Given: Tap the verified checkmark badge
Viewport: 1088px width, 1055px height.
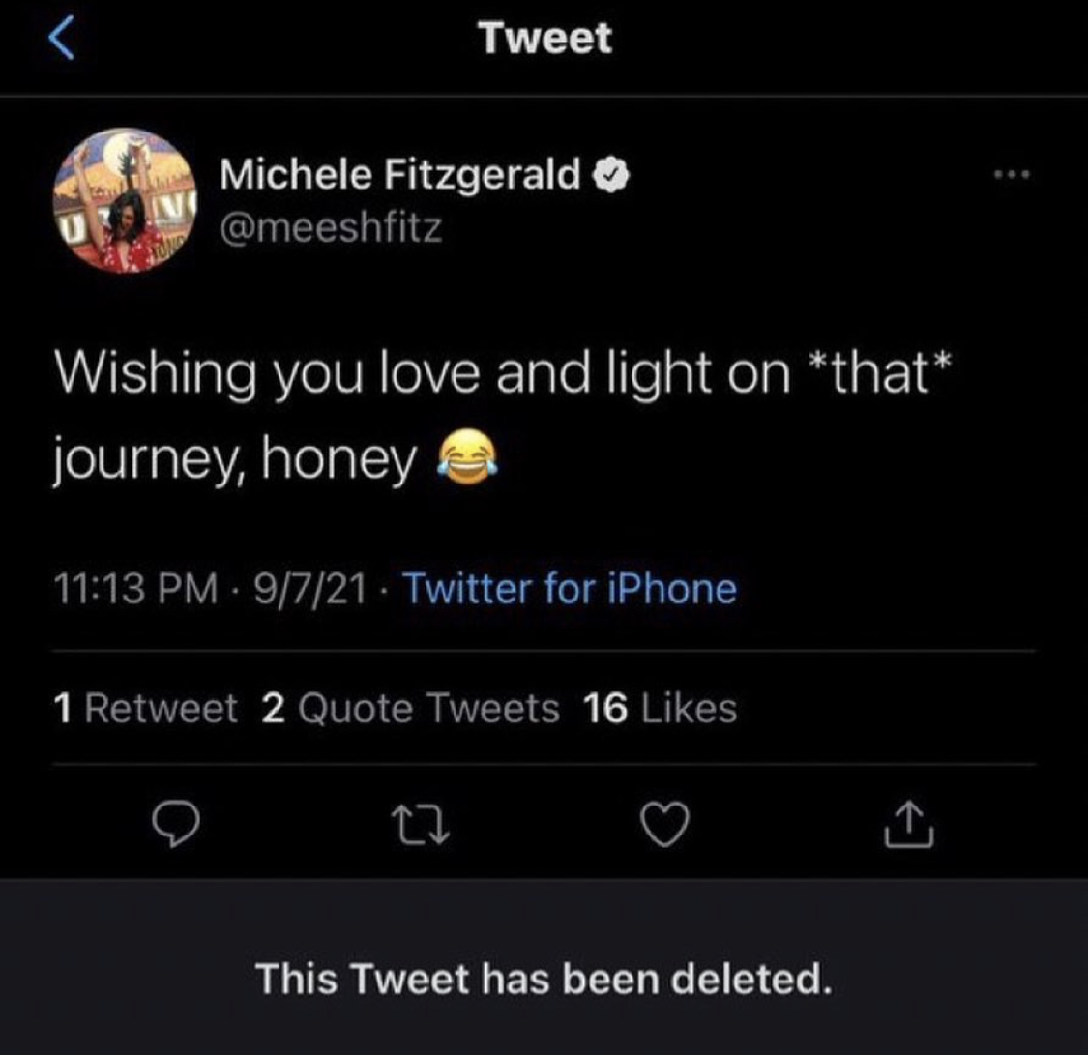Looking at the screenshot, I should [x=611, y=174].
